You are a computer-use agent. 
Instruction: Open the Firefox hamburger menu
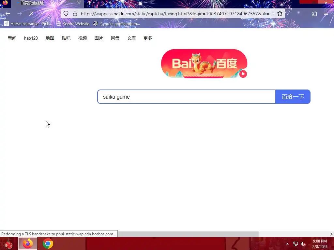pos(326,14)
